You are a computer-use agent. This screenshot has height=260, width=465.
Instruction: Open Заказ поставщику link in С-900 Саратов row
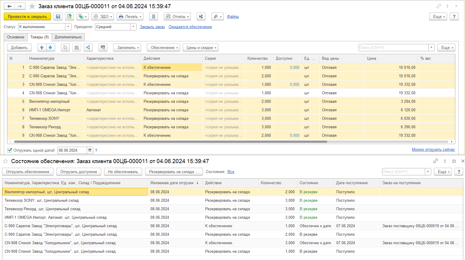tap(420, 226)
